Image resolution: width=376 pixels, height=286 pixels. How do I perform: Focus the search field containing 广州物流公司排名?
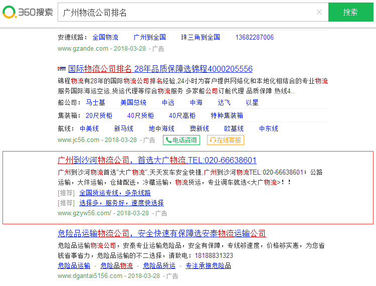coord(185,13)
